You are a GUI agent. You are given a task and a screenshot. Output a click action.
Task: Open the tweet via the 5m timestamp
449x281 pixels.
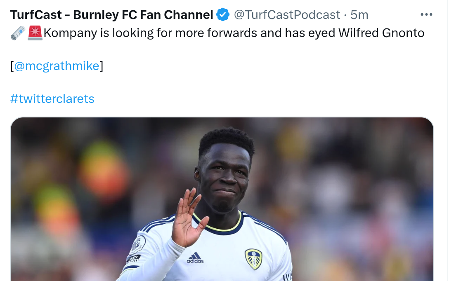[359, 15]
